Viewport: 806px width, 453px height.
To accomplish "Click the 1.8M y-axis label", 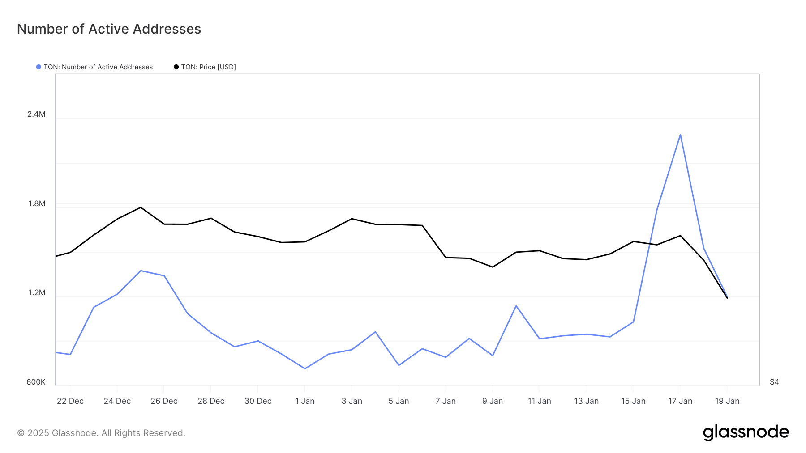I will click(x=37, y=203).
